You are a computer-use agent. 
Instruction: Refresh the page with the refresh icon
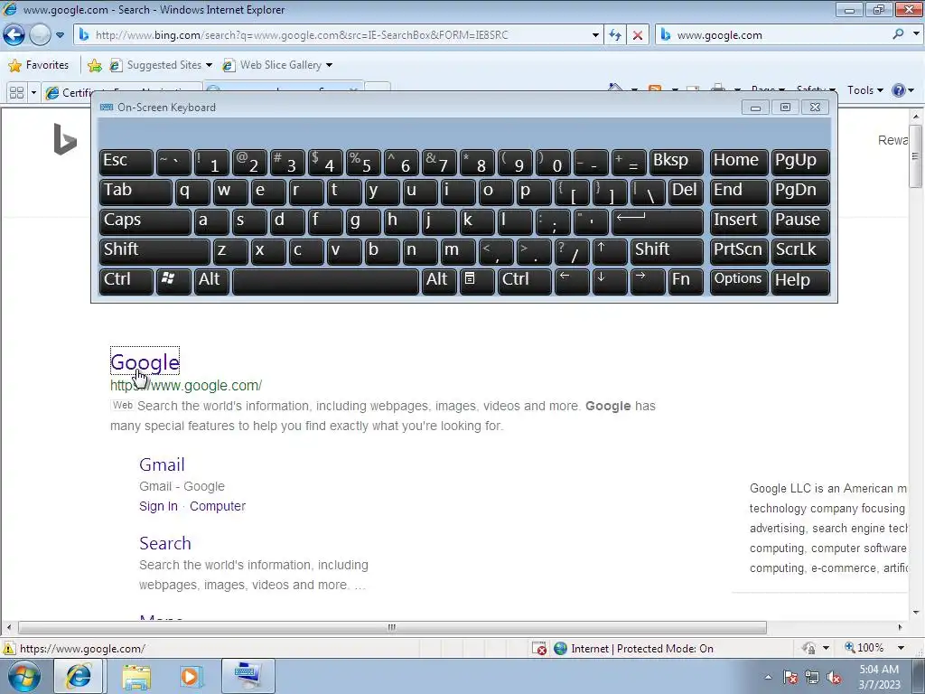click(615, 35)
